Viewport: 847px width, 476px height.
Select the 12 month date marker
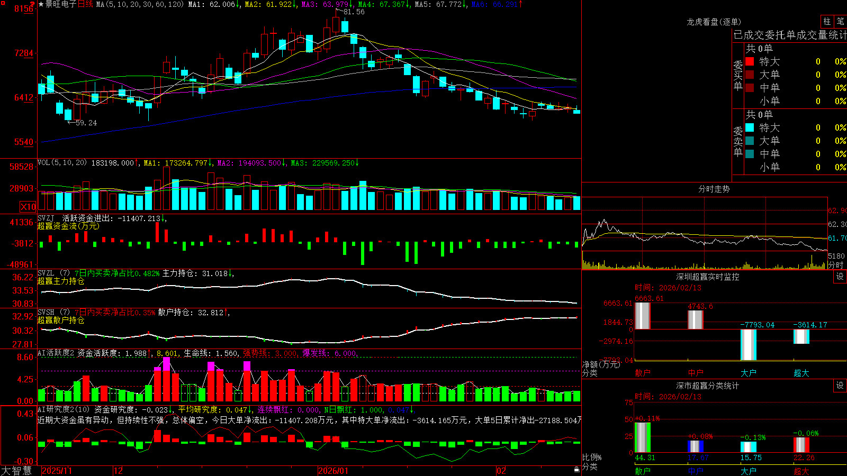118,471
